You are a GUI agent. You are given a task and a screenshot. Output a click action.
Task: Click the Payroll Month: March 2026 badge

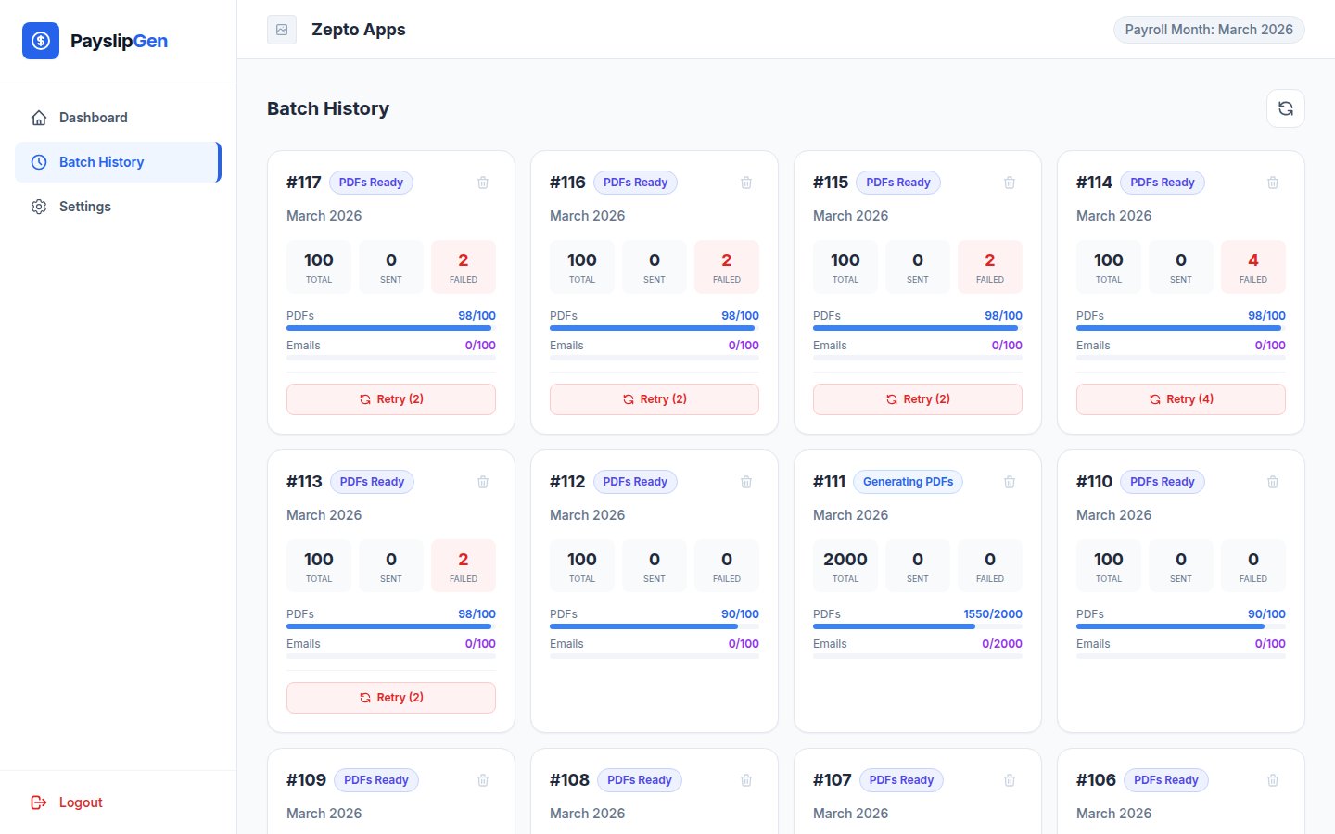(x=1209, y=30)
